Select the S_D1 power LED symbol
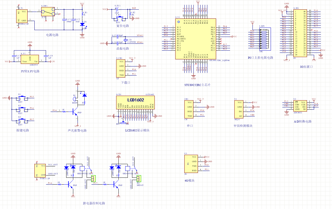Screen dimensions: 332x209 tap(82, 25)
